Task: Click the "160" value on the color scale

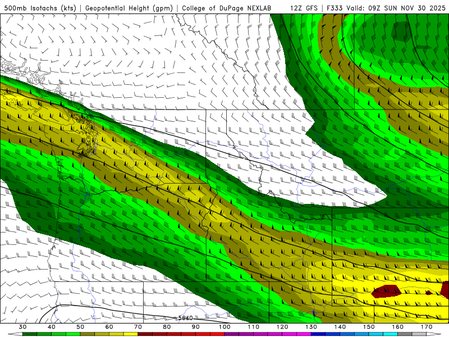Action: tap(398, 327)
